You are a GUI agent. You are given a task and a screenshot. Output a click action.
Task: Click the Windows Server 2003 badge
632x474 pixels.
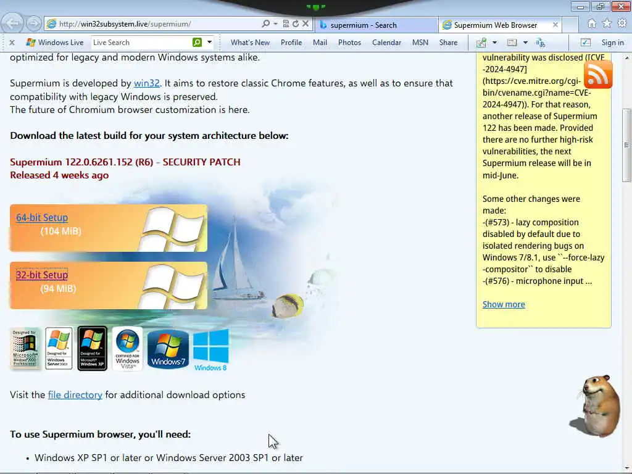59,349
